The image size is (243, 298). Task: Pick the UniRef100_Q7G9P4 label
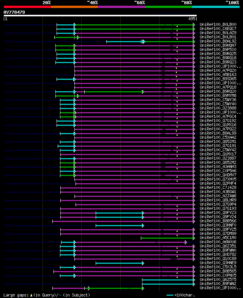pyautogui.click(x=218, y=204)
